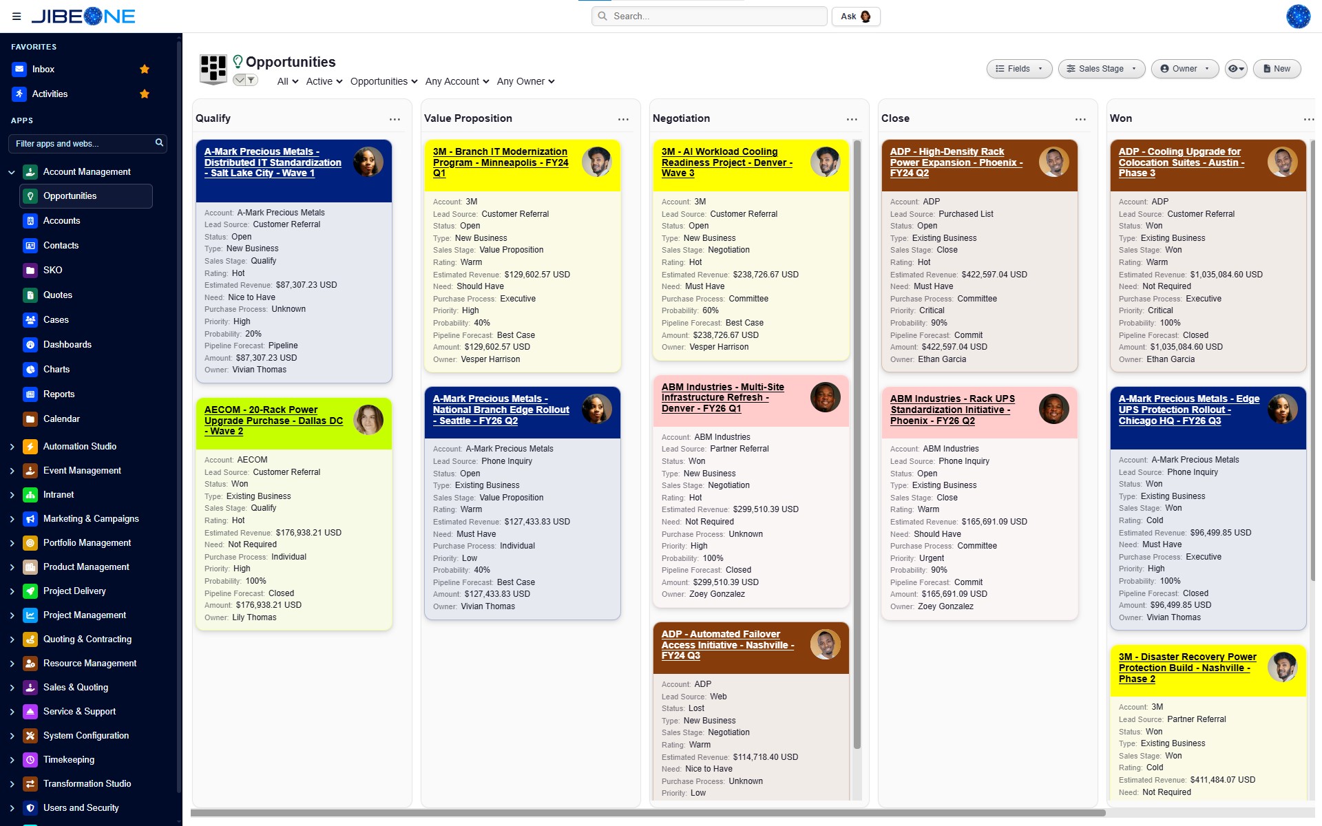Open the Close column options menu

pos(1080,119)
